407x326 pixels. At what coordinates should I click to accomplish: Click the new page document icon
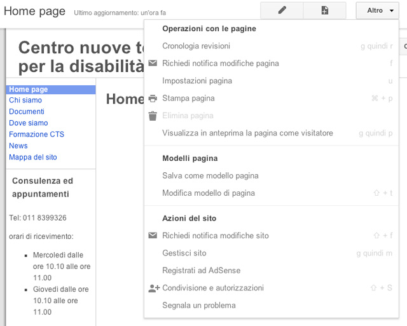[324, 11]
